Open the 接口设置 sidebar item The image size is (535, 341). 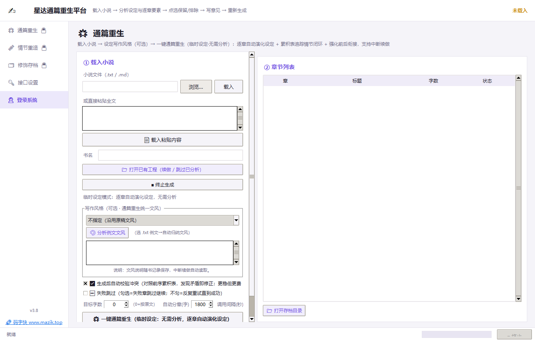click(x=34, y=83)
